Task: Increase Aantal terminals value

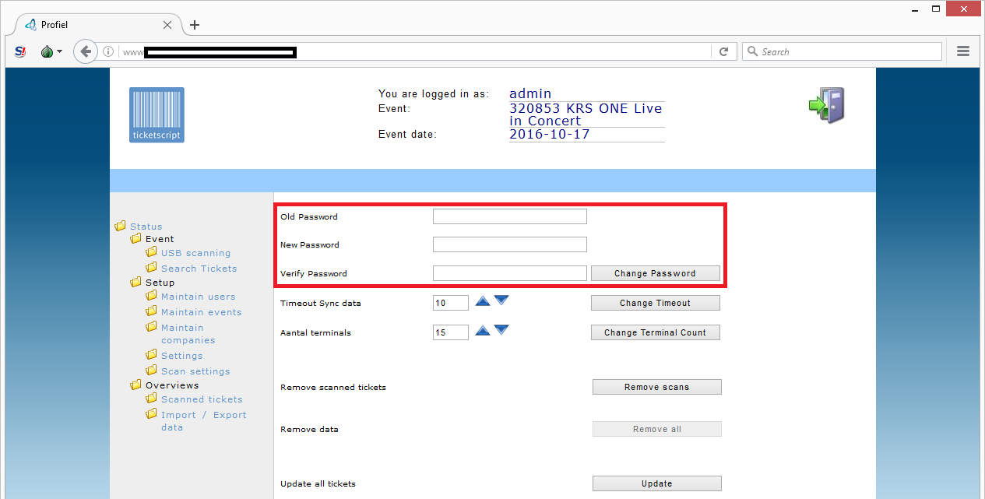Action: pos(483,330)
